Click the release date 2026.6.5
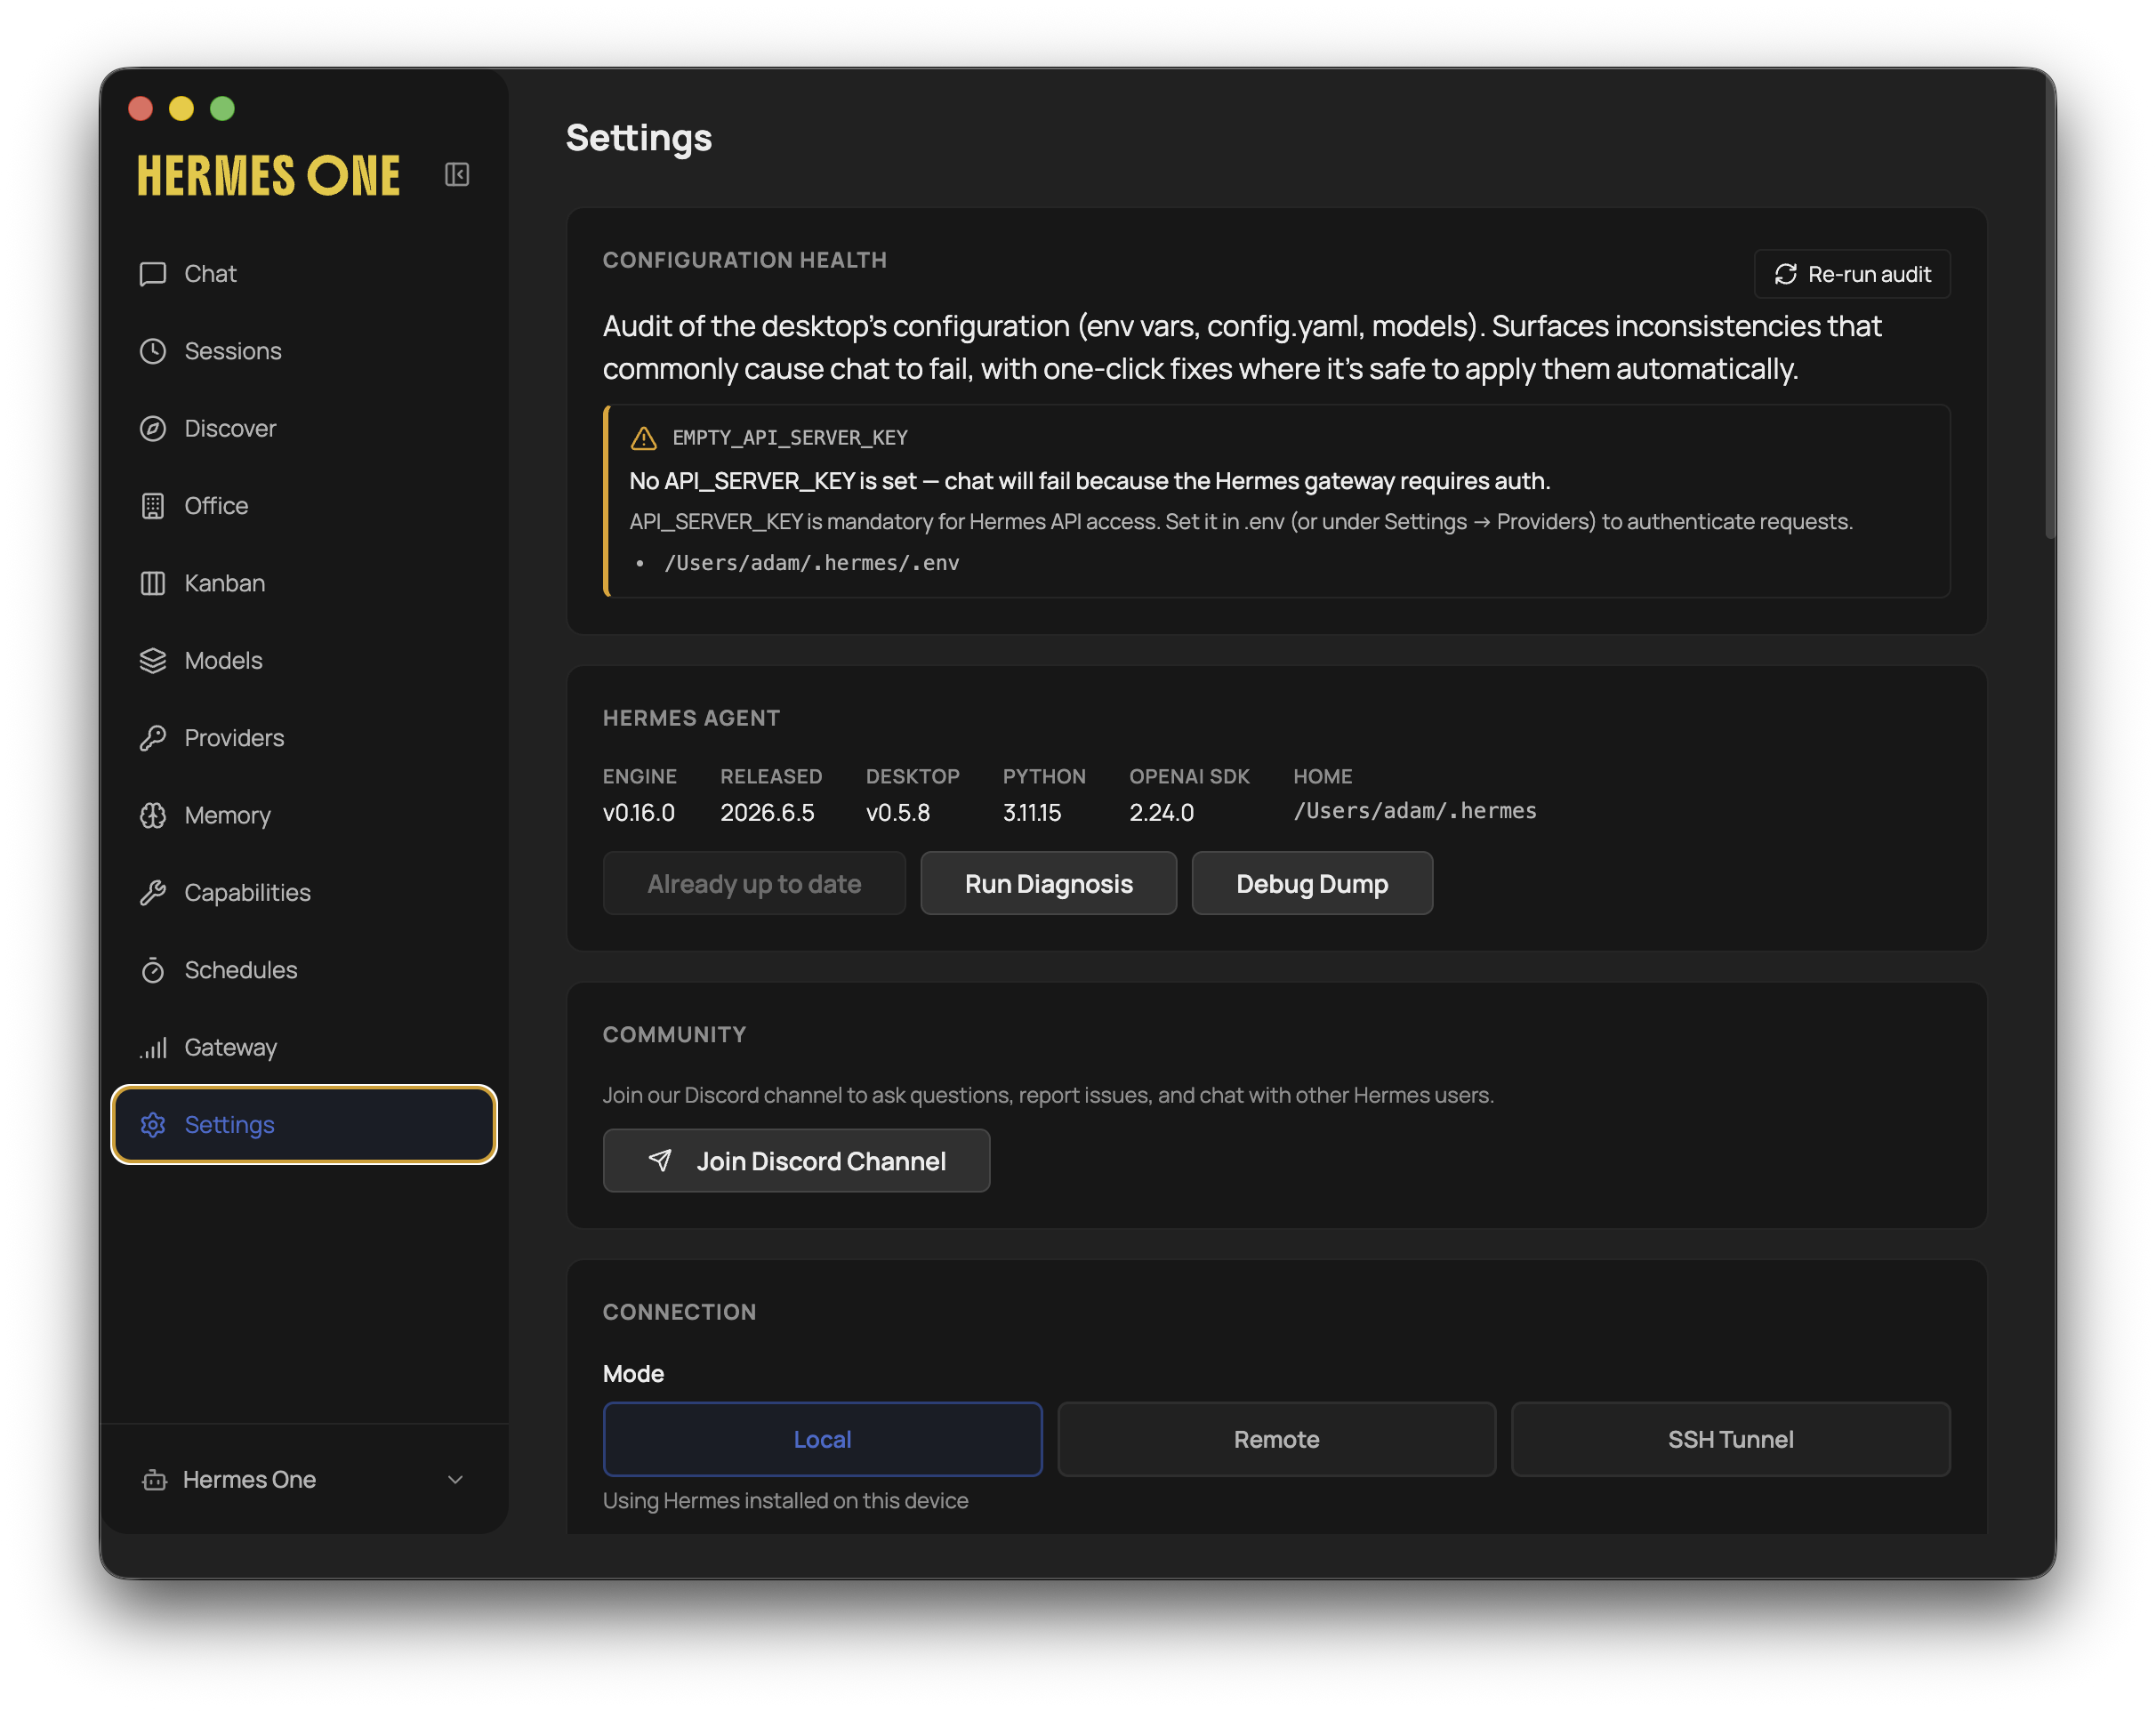2156x1711 pixels. click(x=767, y=813)
